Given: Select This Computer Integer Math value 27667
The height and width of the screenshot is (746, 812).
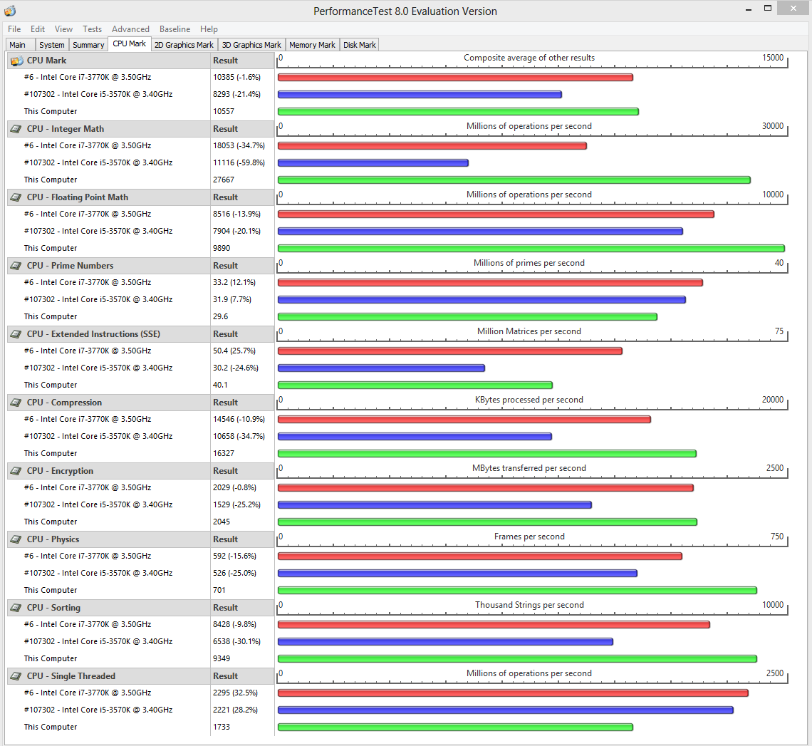Looking at the screenshot, I should 224,180.
